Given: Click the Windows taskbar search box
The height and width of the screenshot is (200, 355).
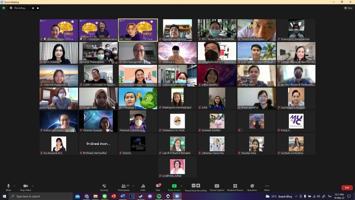Looking at the screenshot, I should pos(41,197).
